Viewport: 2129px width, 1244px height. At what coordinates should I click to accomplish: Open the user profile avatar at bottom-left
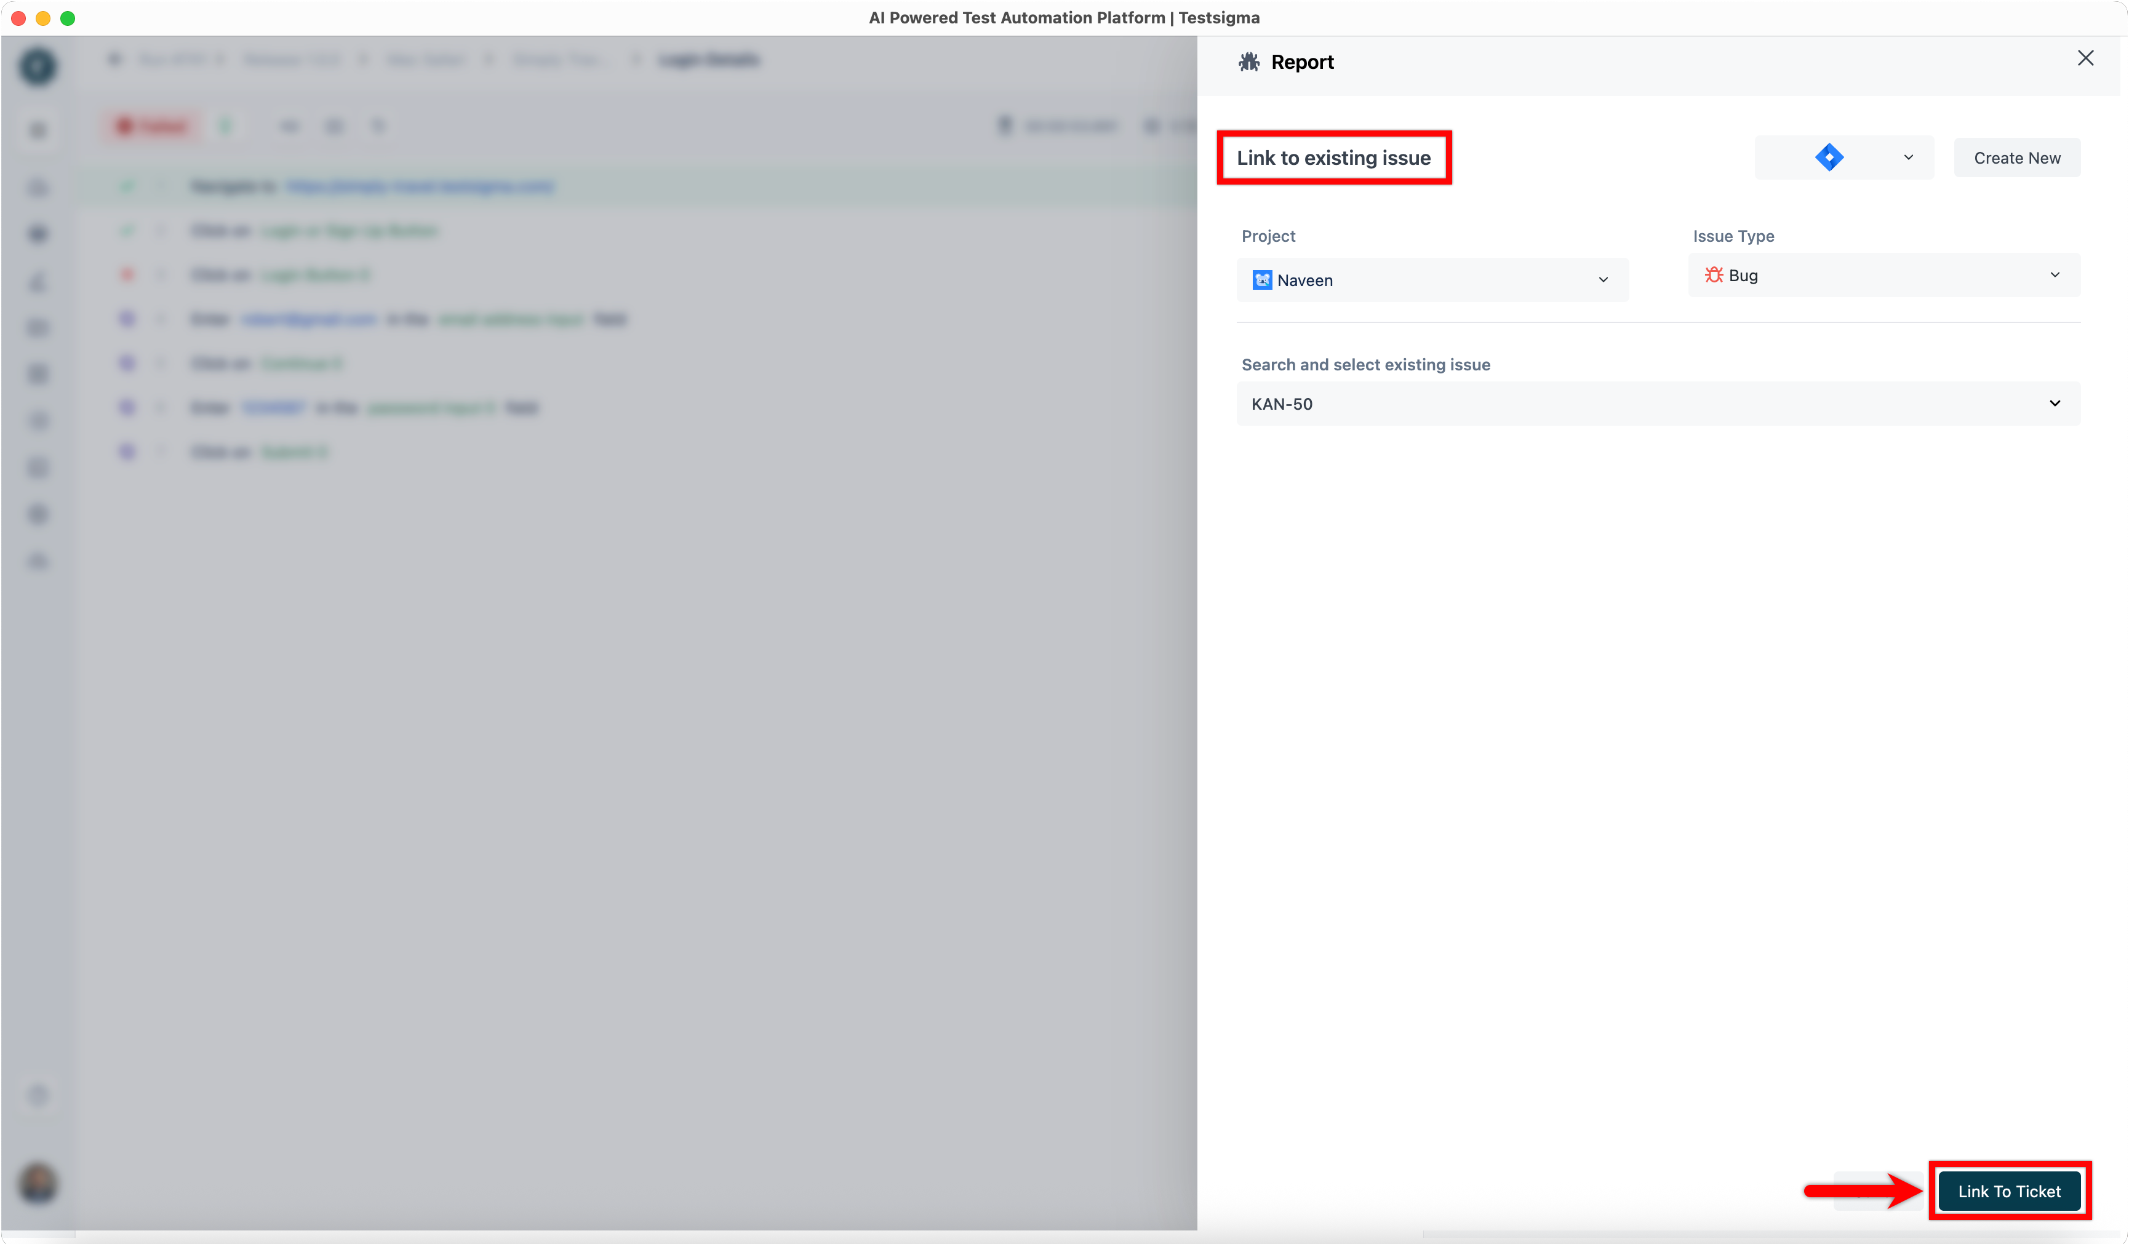click(x=38, y=1183)
